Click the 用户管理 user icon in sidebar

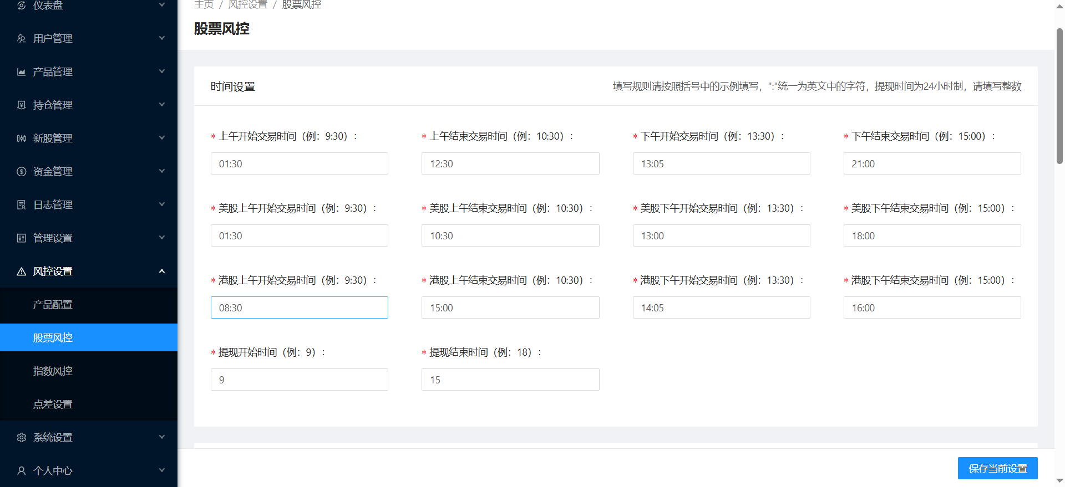coord(21,38)
